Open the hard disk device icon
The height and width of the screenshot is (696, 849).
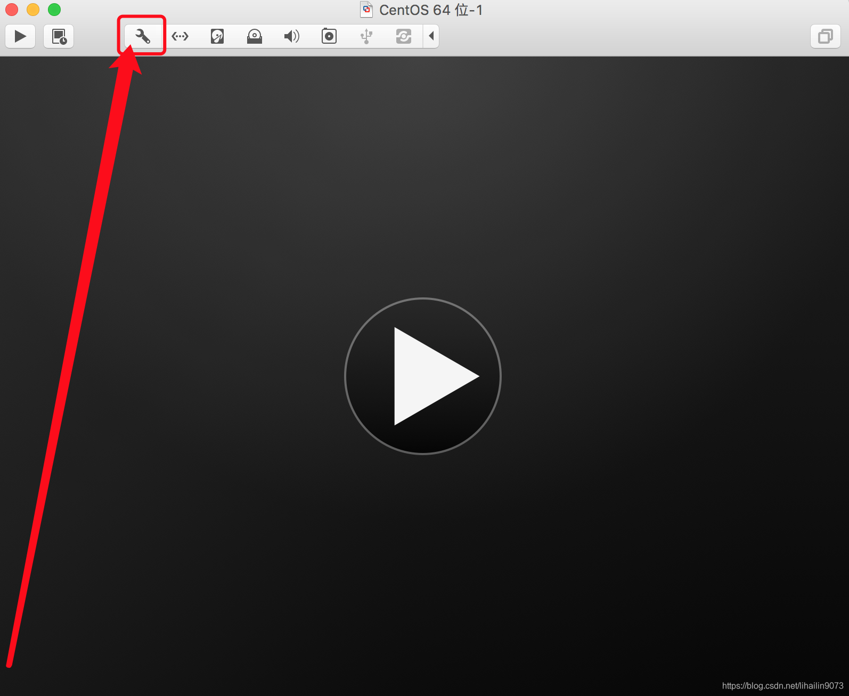pos(217,36)
